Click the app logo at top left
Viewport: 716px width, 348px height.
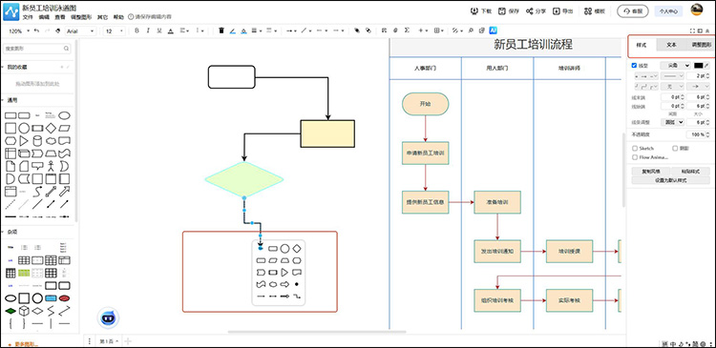tap(11, 11)
